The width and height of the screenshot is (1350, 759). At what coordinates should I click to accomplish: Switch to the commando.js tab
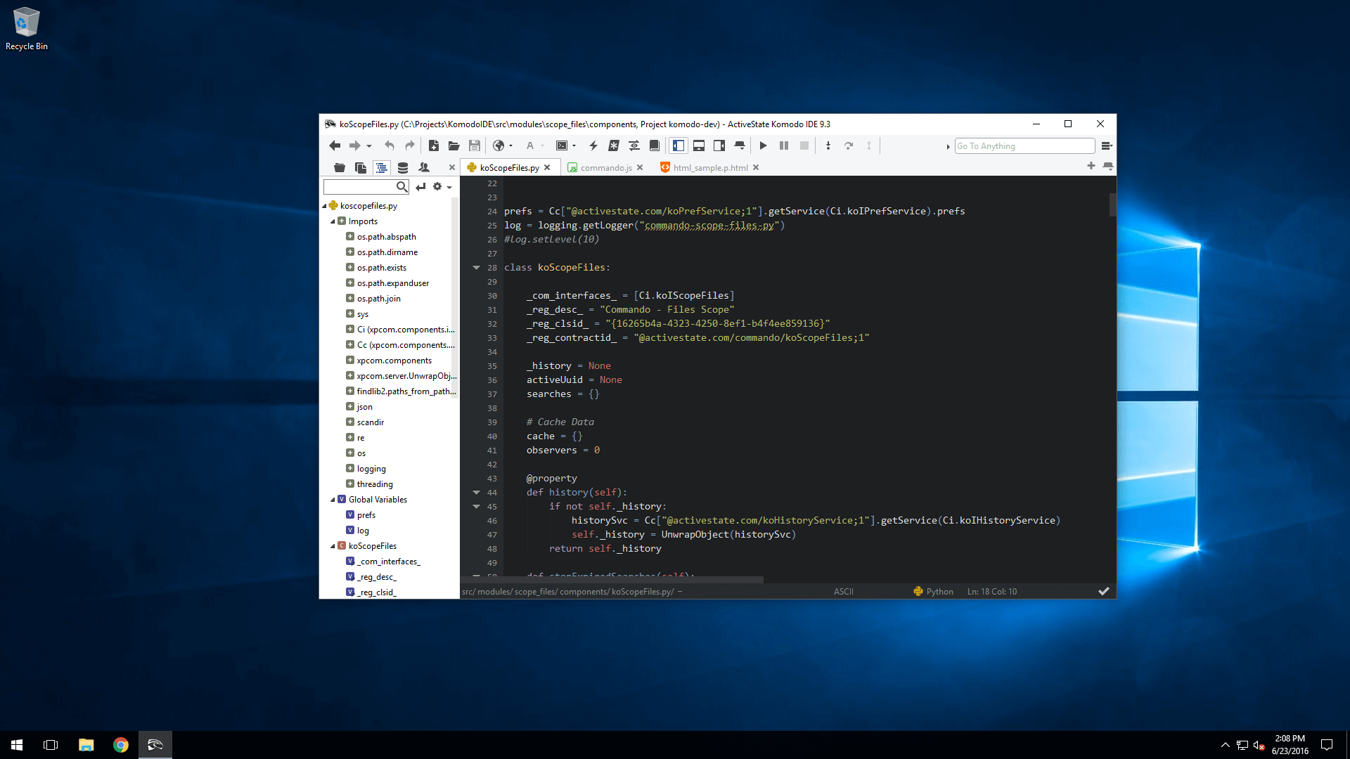(x=605, y=167)
